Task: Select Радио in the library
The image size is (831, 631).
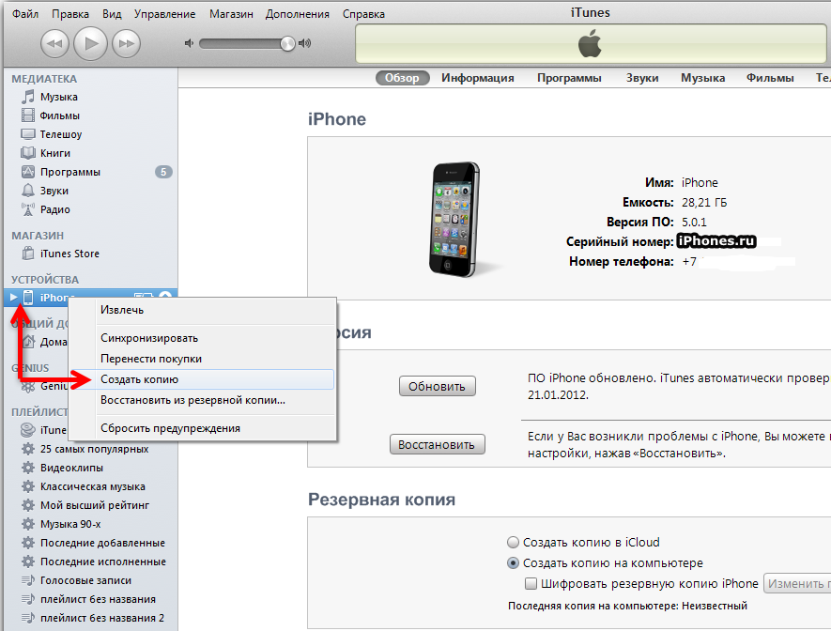Action: point(55,209)
